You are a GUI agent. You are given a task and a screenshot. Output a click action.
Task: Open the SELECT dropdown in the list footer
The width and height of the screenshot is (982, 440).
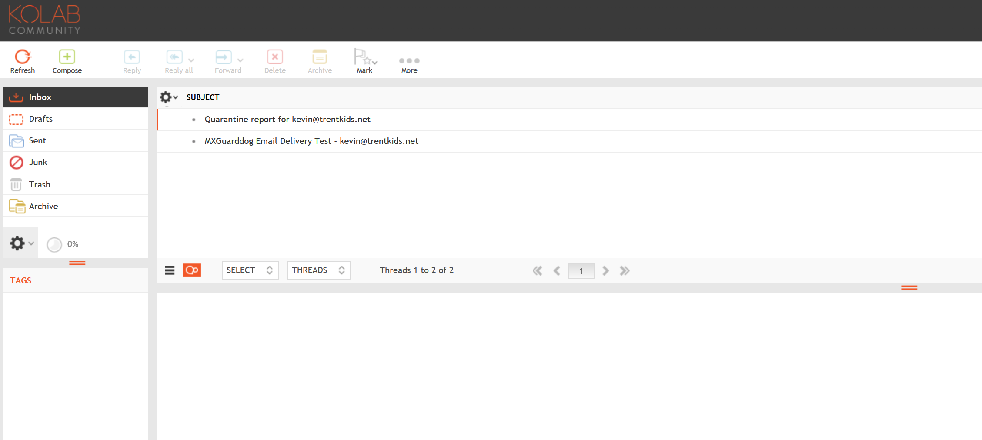(x=250, y=270)
